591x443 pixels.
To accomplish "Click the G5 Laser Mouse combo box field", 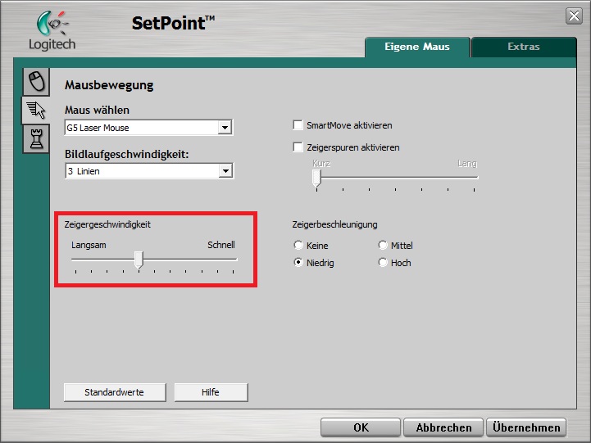I will tap(149, 128).
